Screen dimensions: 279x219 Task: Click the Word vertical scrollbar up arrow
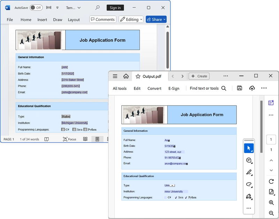pyautogui.click(x=167, y=27)
